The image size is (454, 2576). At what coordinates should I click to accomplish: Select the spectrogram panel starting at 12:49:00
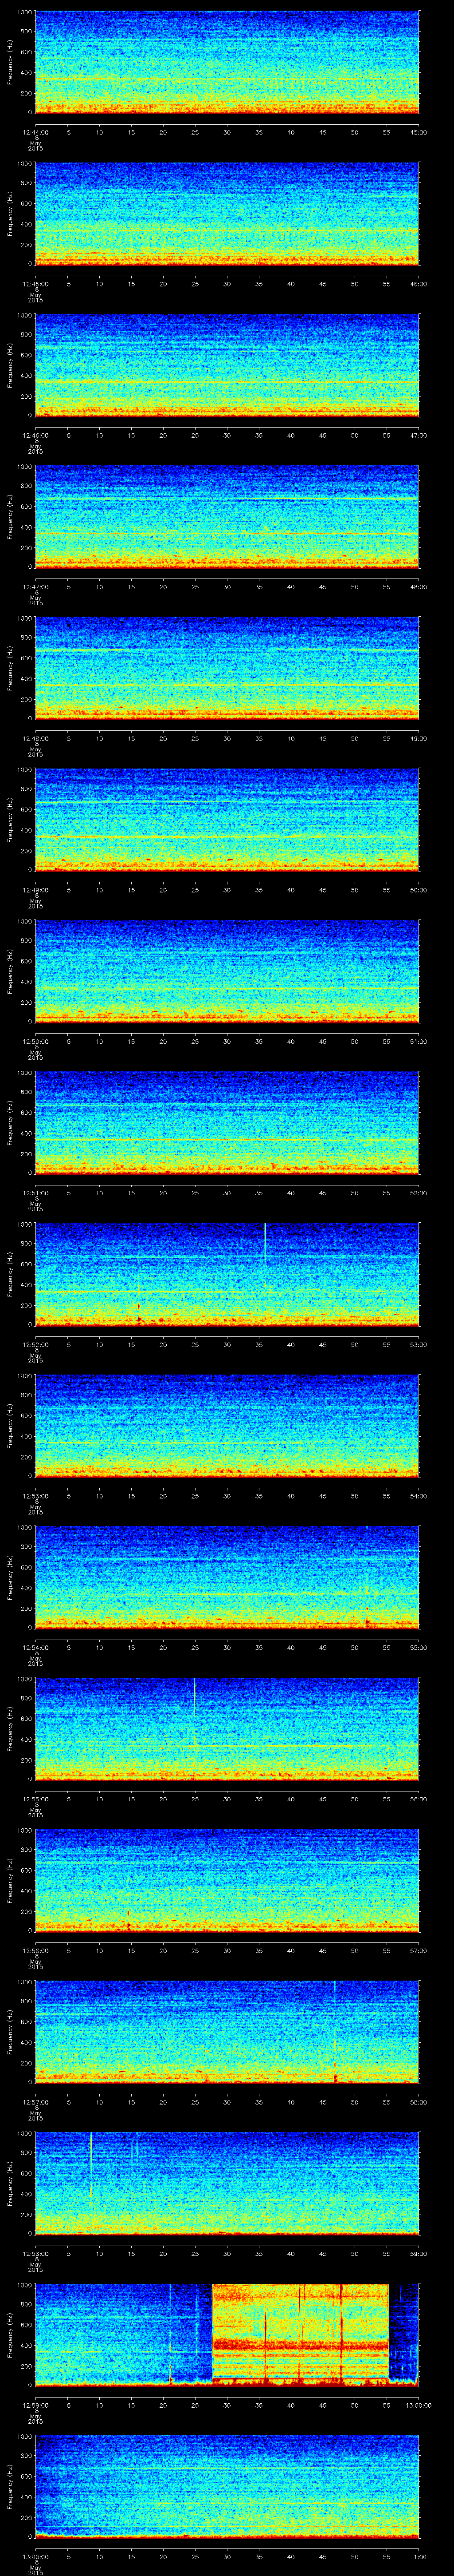pos(227,820)
